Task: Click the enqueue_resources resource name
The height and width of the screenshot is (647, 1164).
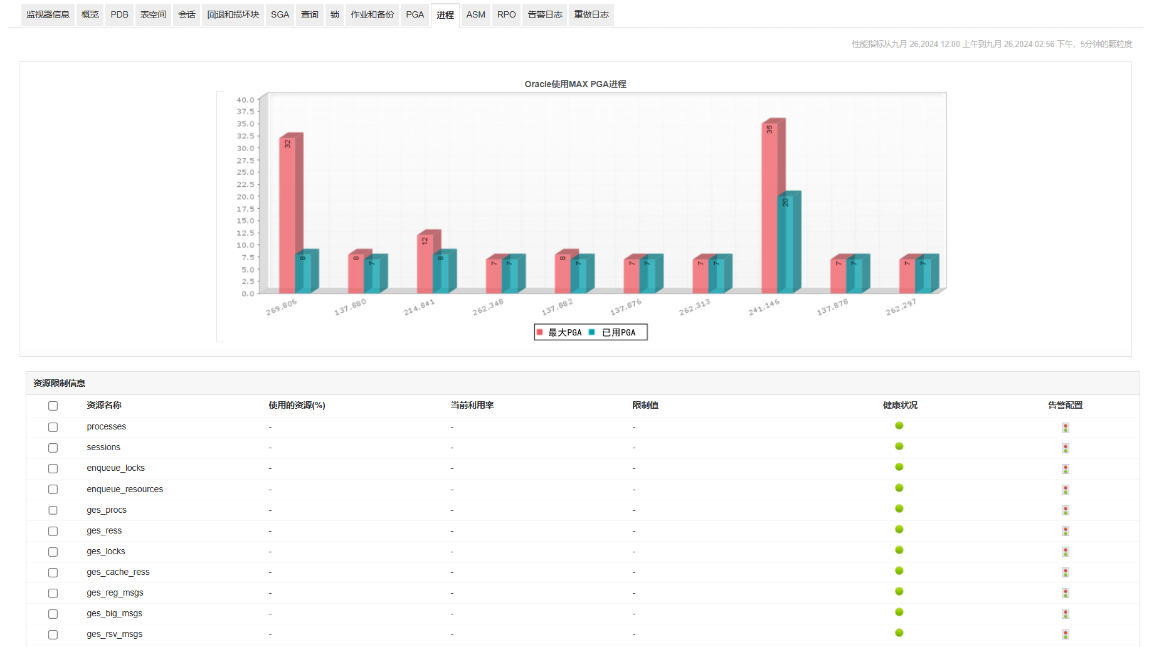Action: pyautogui.click(x=125, y=490)
